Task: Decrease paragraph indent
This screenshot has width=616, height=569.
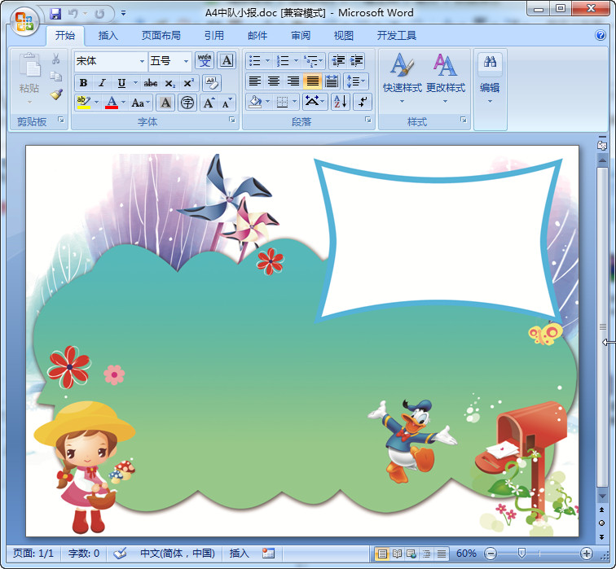Action: coord(338,61)
